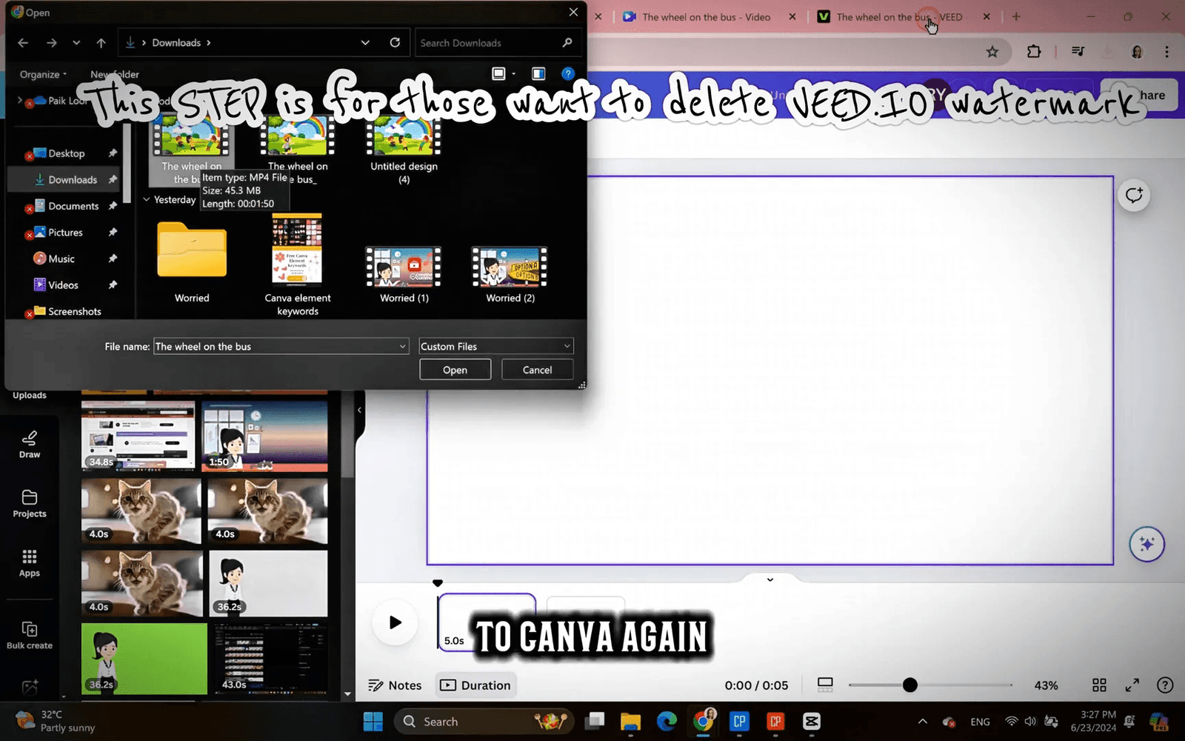The width and height of the screenshot is (1185, 741).
Task: Open browser extensions puzzle icon
Action: 1034,52
